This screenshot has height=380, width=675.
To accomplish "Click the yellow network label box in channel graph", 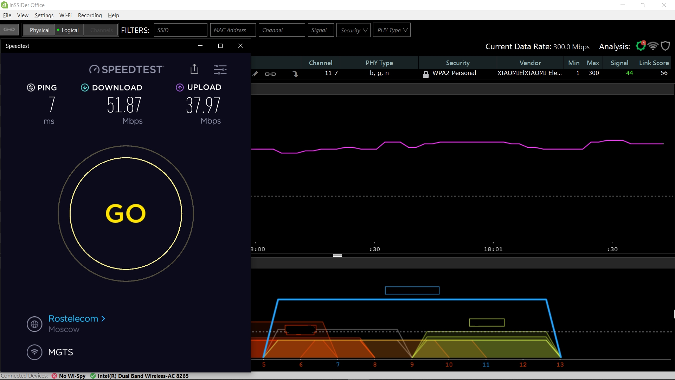I will [x=487, y=322].
